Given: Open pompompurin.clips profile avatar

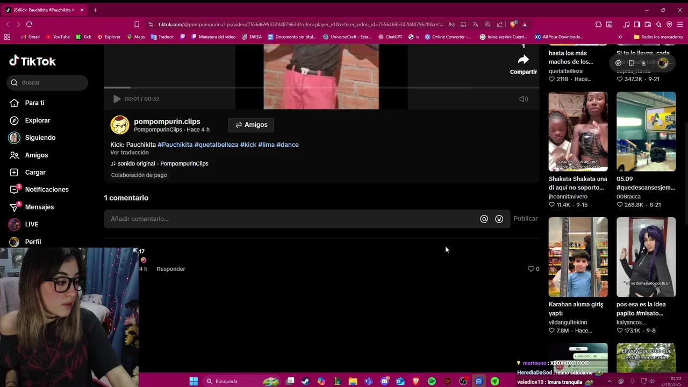Looking at the screenshot, I should tap(120, 125).
